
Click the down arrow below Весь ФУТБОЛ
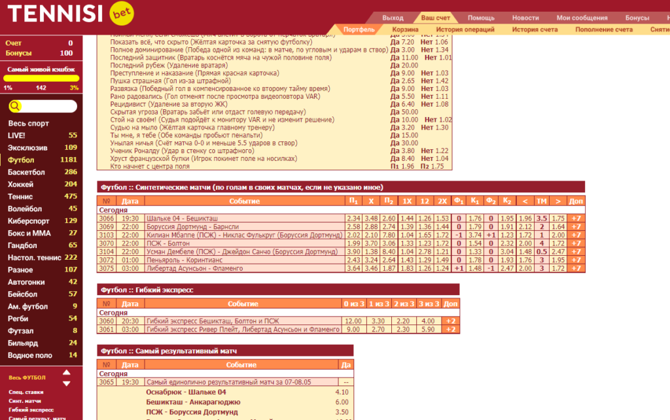click(67, 383)
